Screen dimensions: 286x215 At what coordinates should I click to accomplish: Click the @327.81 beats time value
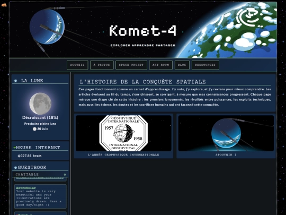click(x=30, y=156)
